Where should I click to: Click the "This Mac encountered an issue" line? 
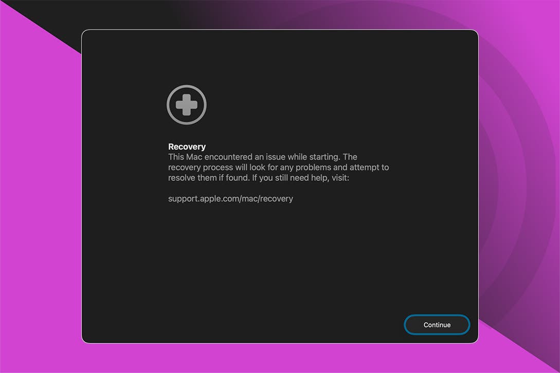262,157
